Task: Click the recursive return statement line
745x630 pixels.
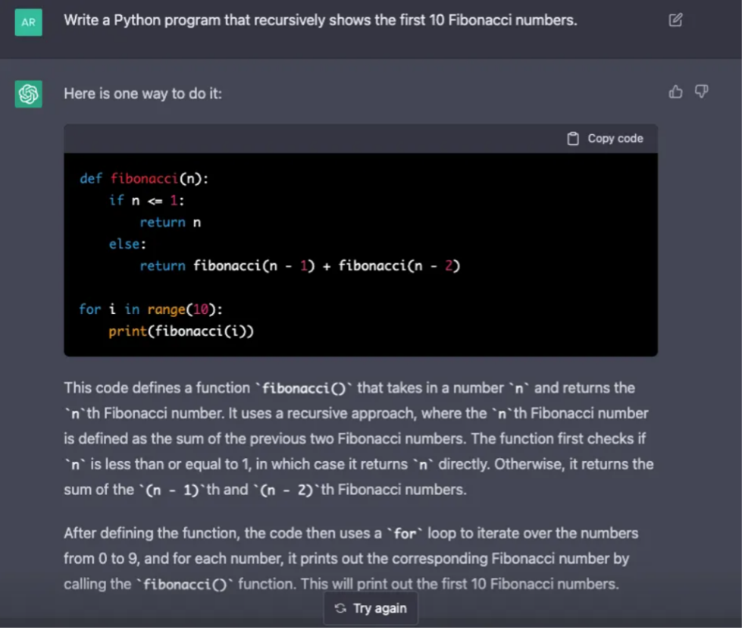Action: (301, 267)
